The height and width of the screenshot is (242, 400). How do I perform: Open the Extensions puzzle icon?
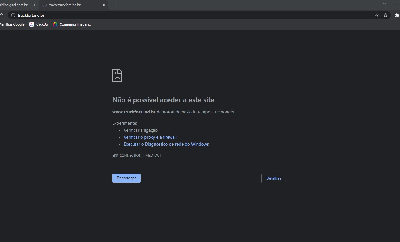coord(397,15)
